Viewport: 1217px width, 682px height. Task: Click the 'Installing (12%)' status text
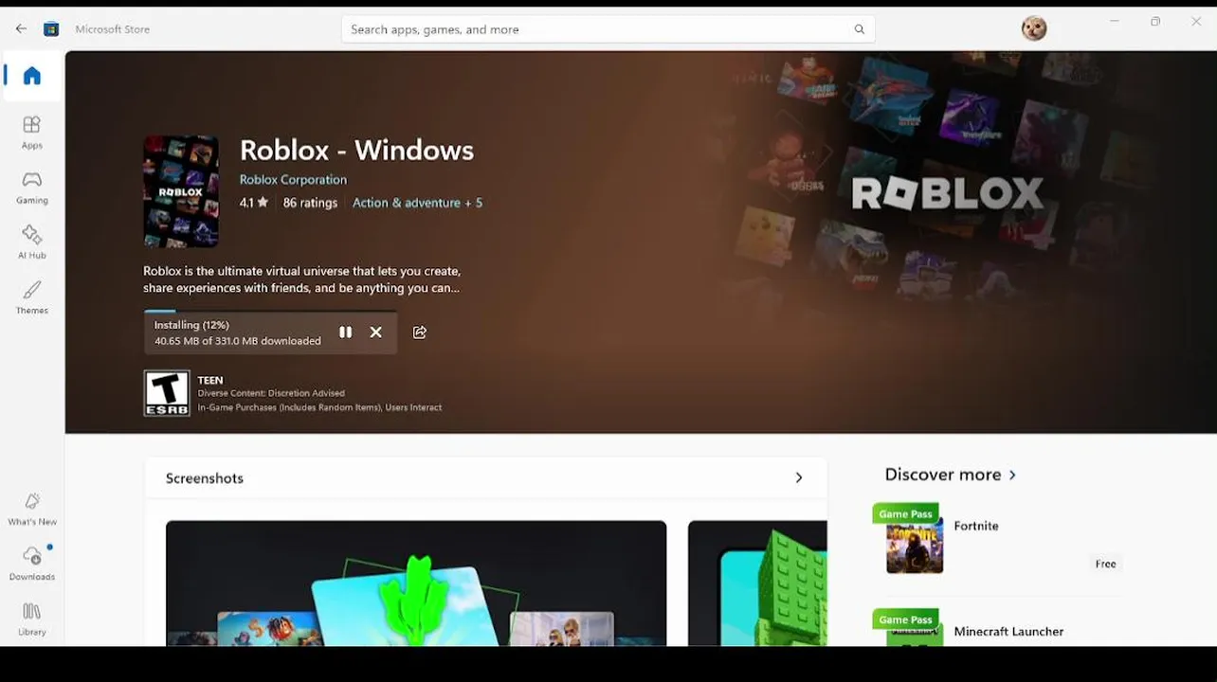pyautogui.click(x=191, y=325)
